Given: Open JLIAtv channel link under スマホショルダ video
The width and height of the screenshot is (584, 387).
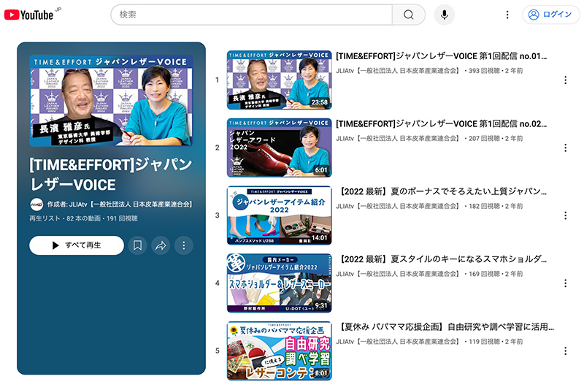Looking at the screenshot, I should click(x=398, y=274).
